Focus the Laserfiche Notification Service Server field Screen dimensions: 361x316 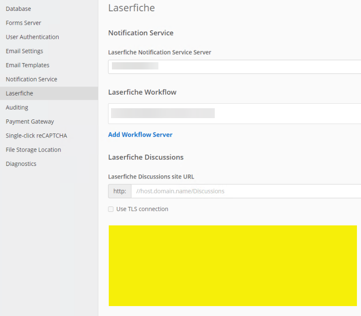click(235, 67)
